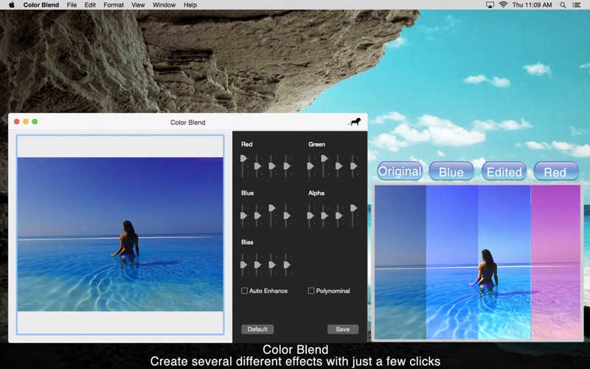
Task: Click the Default button
Action: (x=257, y=329)
